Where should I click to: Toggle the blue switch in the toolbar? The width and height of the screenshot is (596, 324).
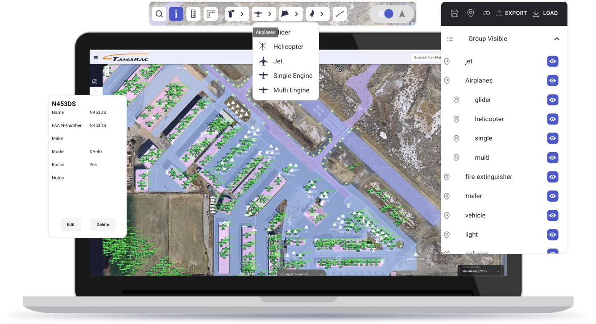386,14
